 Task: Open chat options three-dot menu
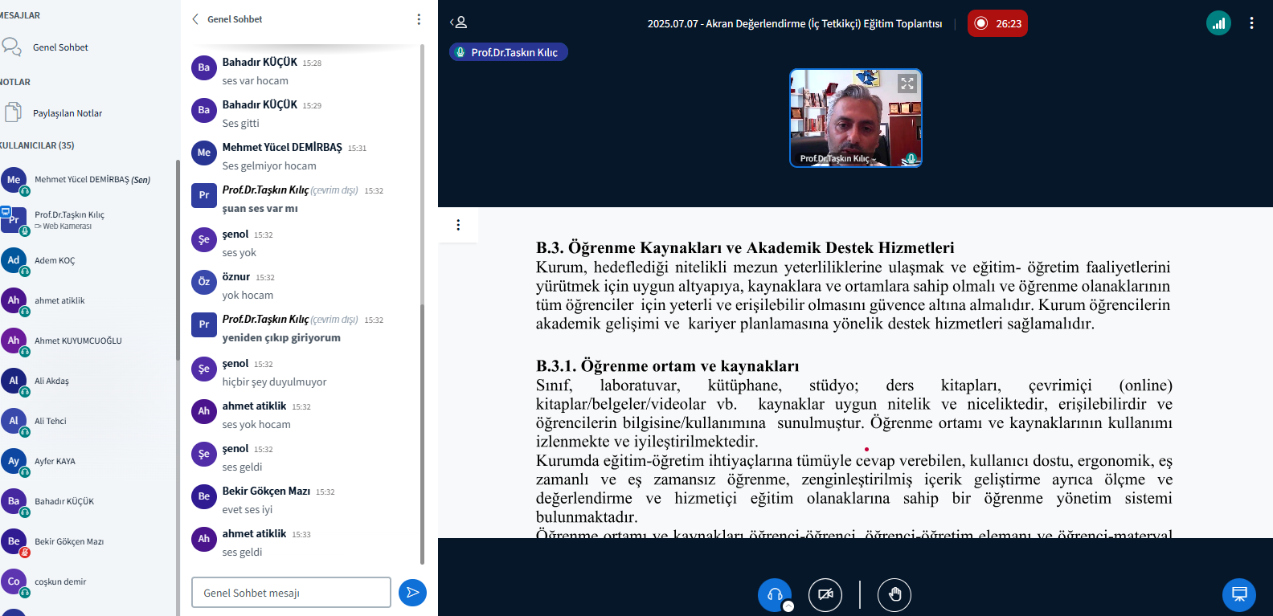coord(419,19)
